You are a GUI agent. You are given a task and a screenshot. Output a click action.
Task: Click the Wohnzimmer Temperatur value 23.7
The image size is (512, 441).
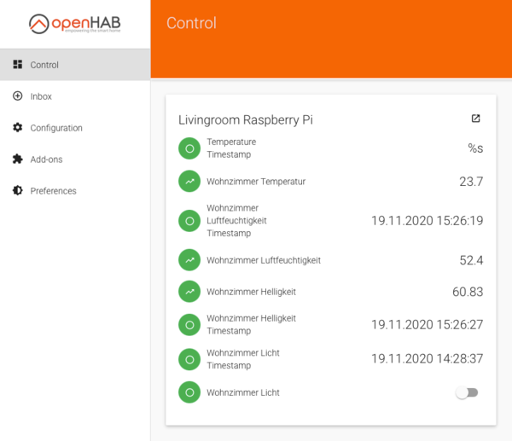(471, 182)
